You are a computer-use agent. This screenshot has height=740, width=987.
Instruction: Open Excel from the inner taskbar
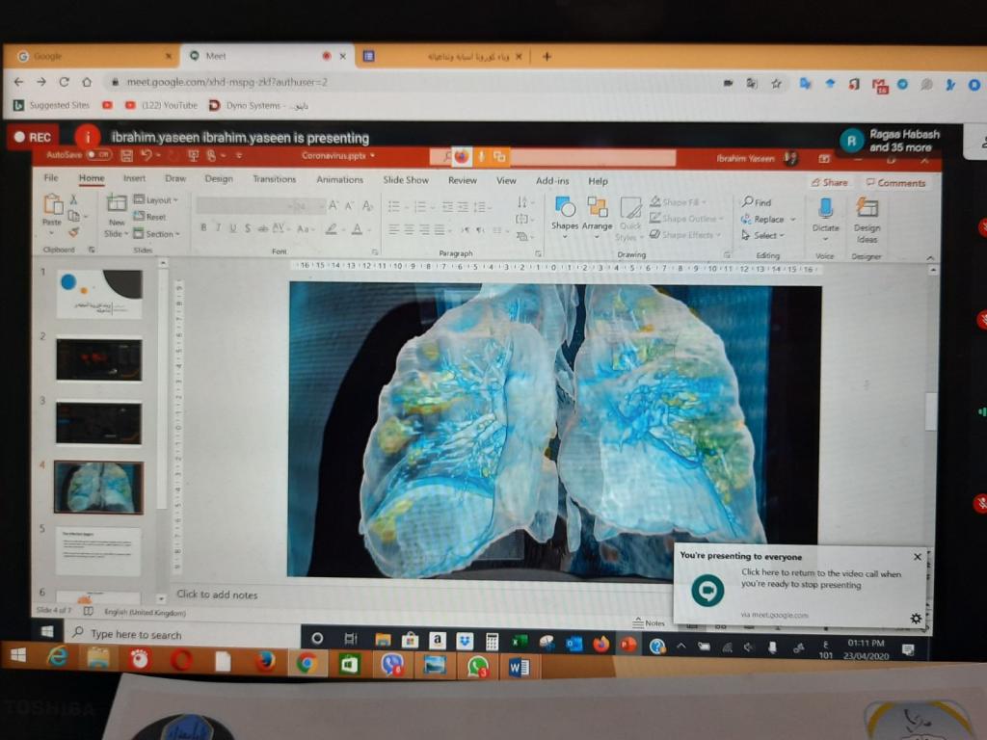click(x=520, y=643)
